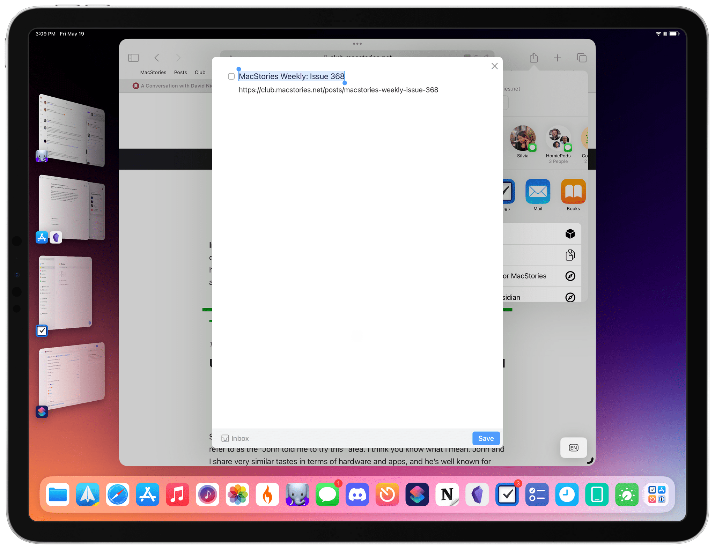715x550 pixels.
Task: Open App Store from the dock
Action: coord(148,495)
